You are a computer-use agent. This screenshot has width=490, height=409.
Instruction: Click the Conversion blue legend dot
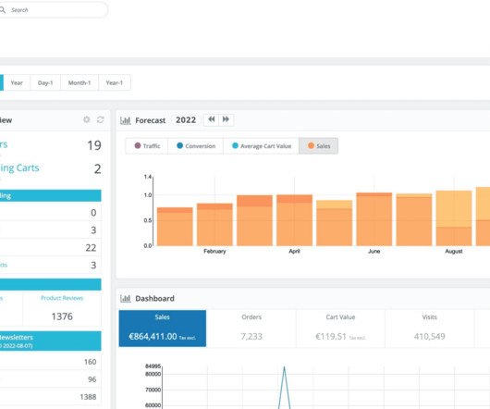pos(179,145)
